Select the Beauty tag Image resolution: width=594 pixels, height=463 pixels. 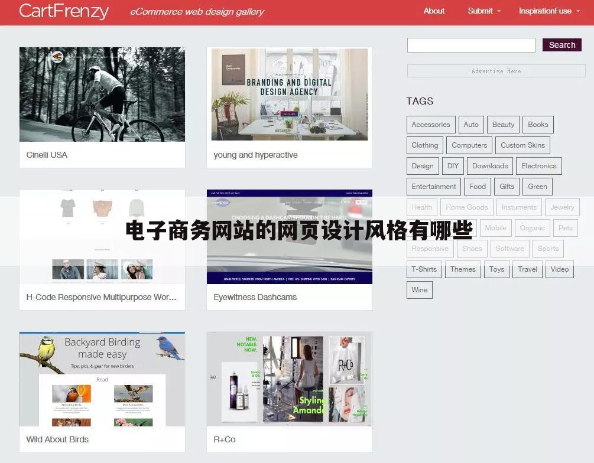pyautogui.click(x=502, y=125)
